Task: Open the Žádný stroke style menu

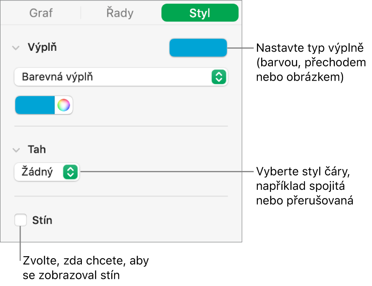Action: click(46, 172)
